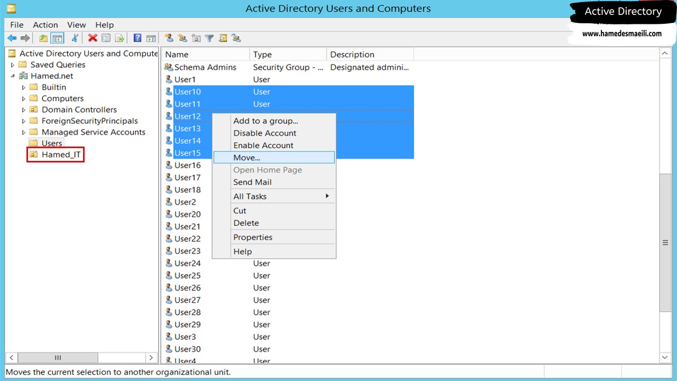This screenshot has height=381, width=677.
Task: Click vertical scrollbar down arrow
Action: click(x=665, y=358)
